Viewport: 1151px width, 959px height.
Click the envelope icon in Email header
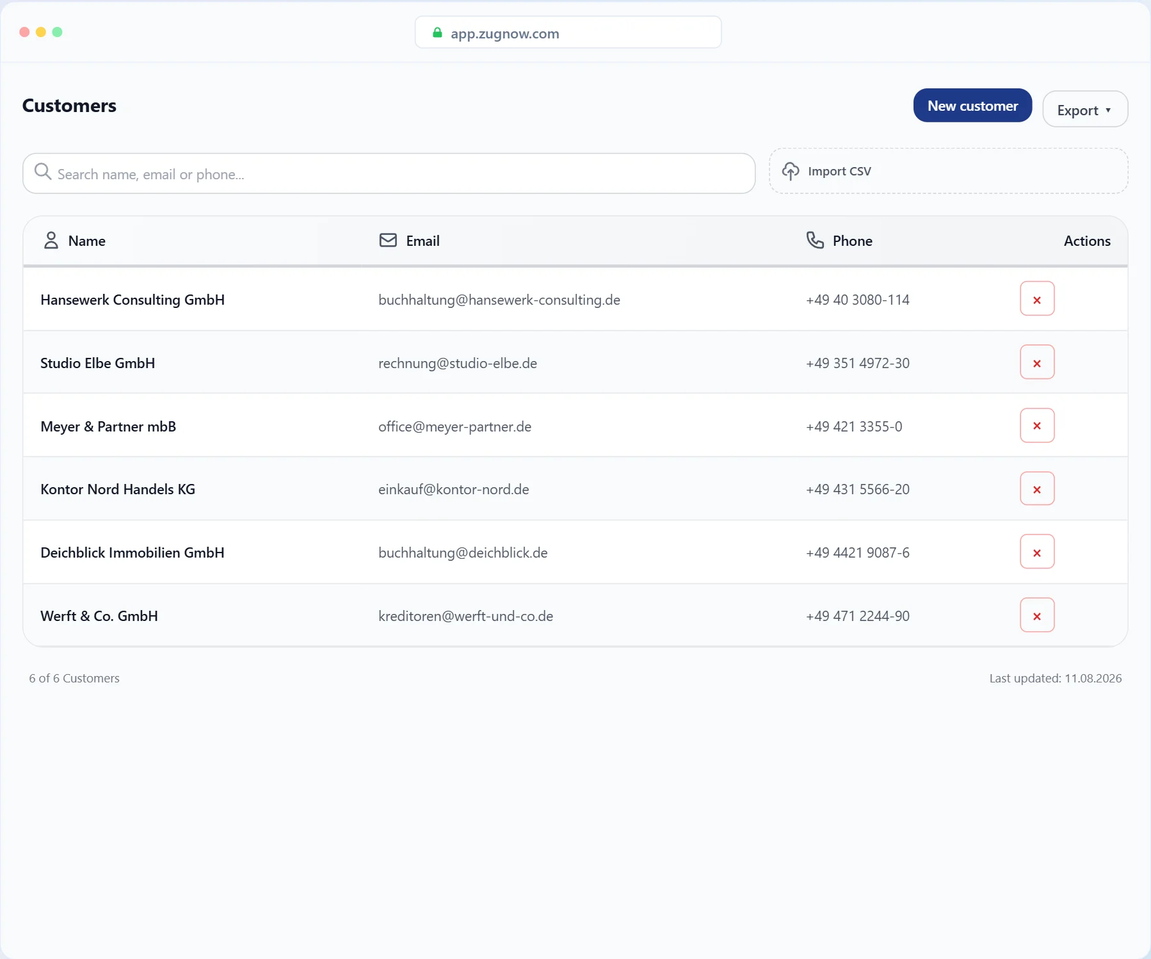tap(388, 240)
